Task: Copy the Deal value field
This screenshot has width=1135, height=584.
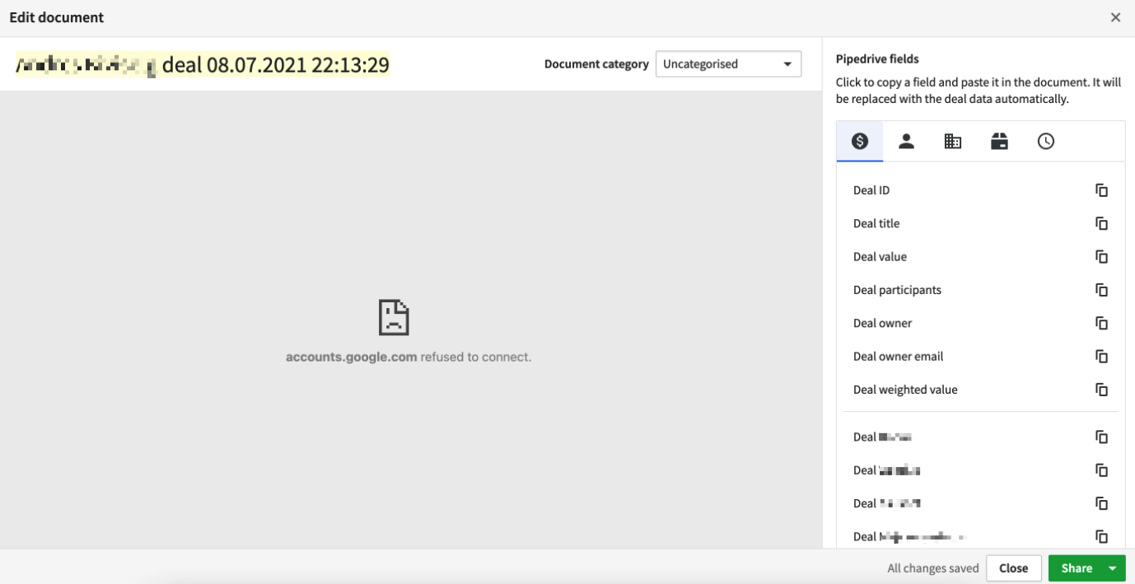Action: 1101,256
